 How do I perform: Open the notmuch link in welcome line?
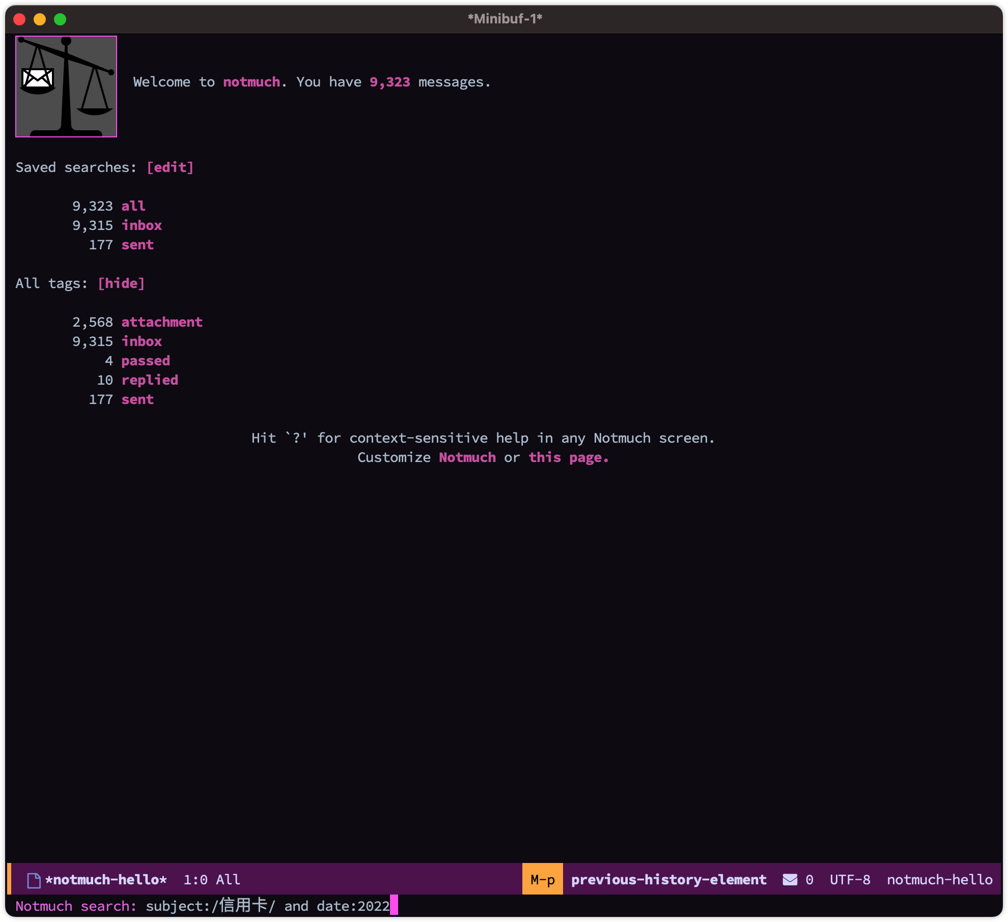(x=251, y=82)
